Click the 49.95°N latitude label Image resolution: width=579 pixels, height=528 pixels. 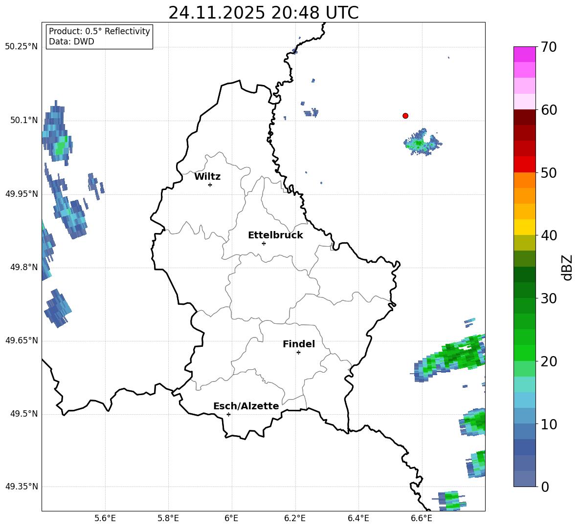pyautogui.click(x=21, y=194)
